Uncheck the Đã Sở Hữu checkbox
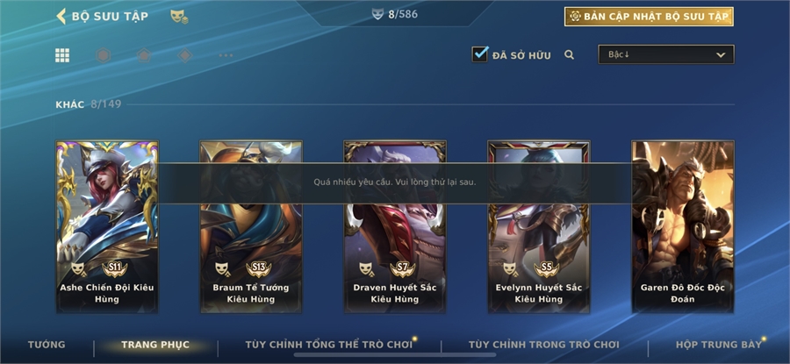The width and height of the screenshot is (790, 364). coord(479,54)
